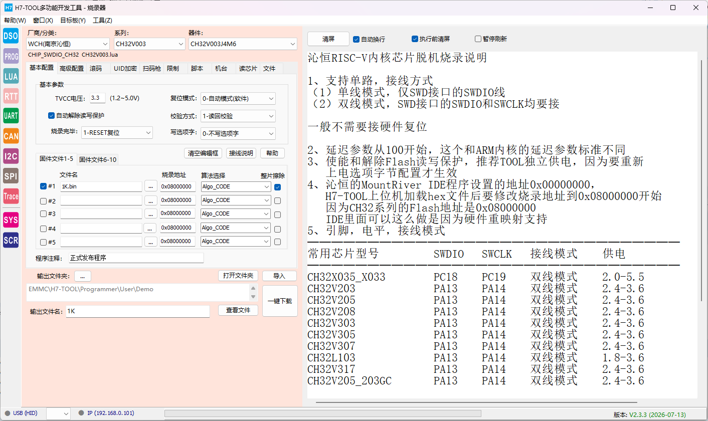Click the 查看文件 button
The image size is (708, 421).
(238, 311)
